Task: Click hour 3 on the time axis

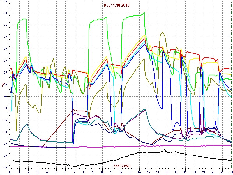Action: coord(38,171)
